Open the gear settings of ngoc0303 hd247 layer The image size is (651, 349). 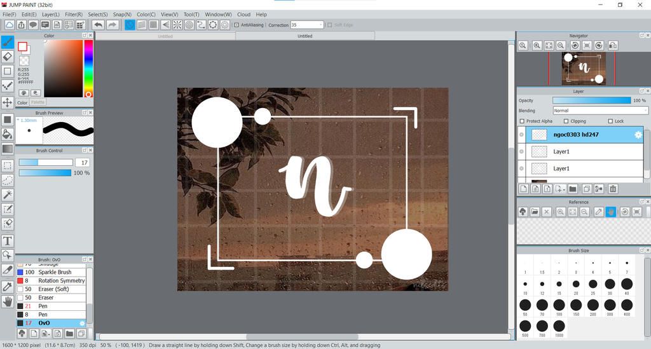pos(638,135)
